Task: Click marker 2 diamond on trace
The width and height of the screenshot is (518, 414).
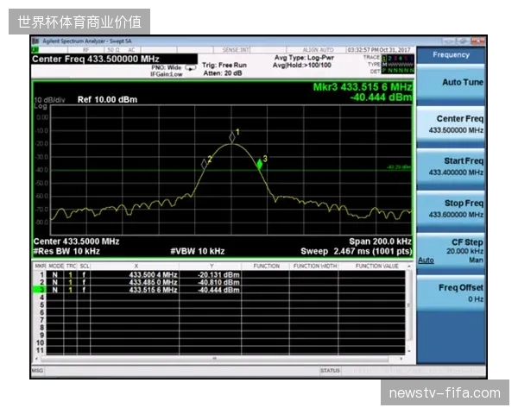Action: click(204, 163)
